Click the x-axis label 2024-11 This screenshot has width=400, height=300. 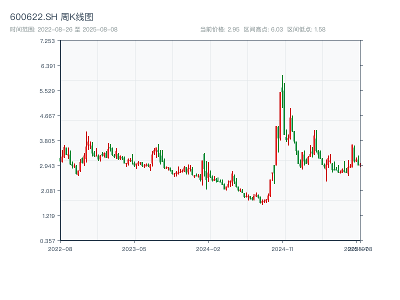pos(282,249)
